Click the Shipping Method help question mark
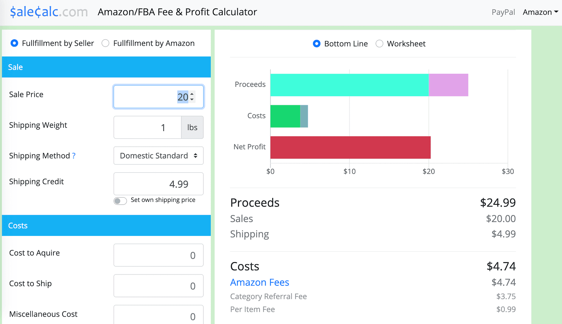This screenshot has width=562, height=324. click(74, 156)
